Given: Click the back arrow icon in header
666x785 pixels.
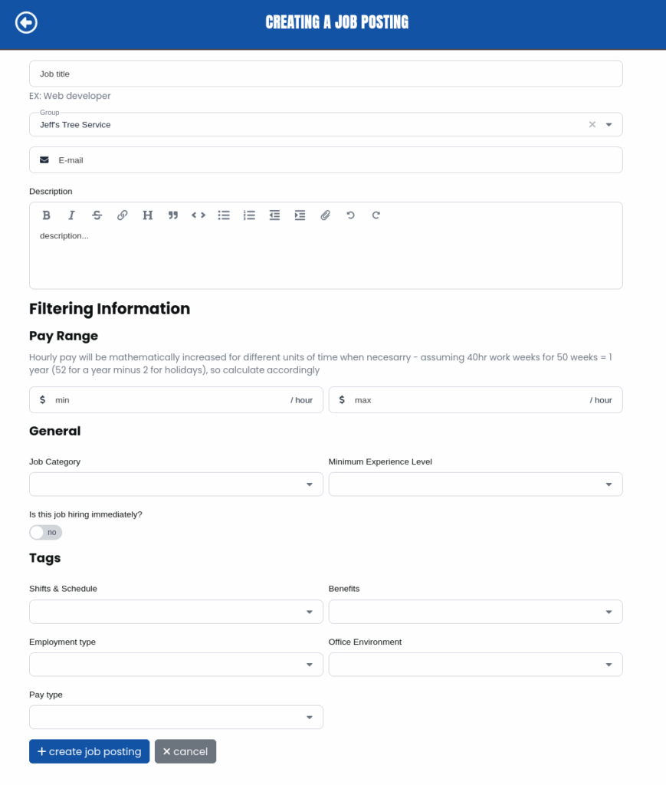Looking at the screenshot, I should [26, 23].
